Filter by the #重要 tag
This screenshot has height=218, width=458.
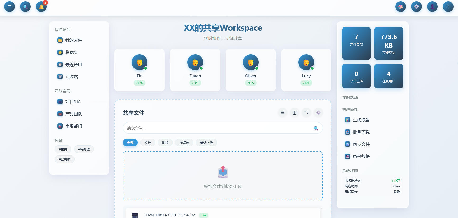[63, 149]
